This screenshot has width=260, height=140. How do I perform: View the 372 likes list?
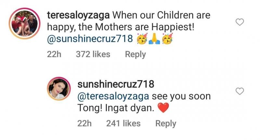pyautogui.click(x=93, y=54)
